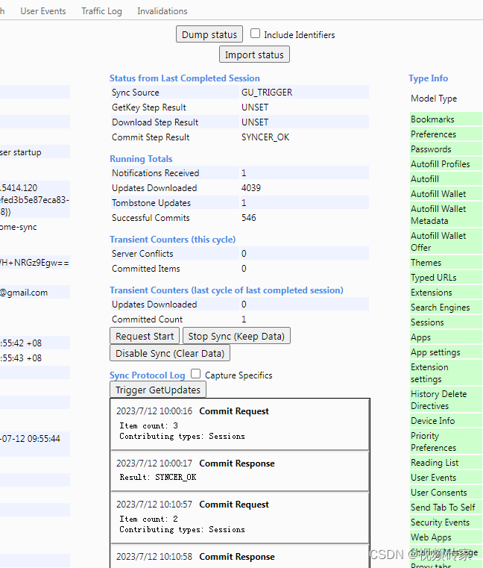Select the History Delete Directives row
The image size is (483, 568).
pyautogui.click(x=446, y=399)
